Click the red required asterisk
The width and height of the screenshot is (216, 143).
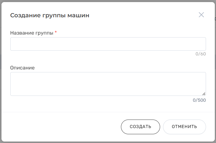[x=56, y=33]
